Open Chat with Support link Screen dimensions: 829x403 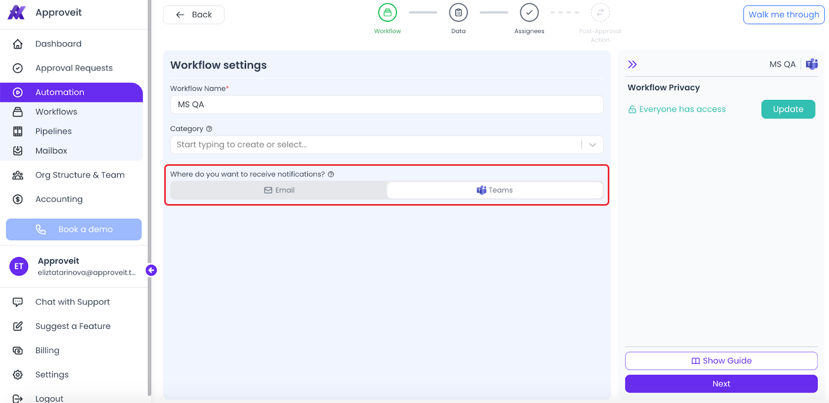click(73, 302)
